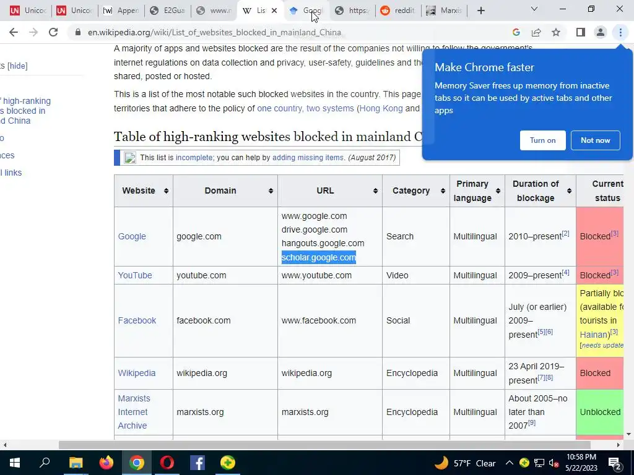Show hidden system tray icons
The image size is (634, 475).
pyautogui.click(x=510, y=463)
